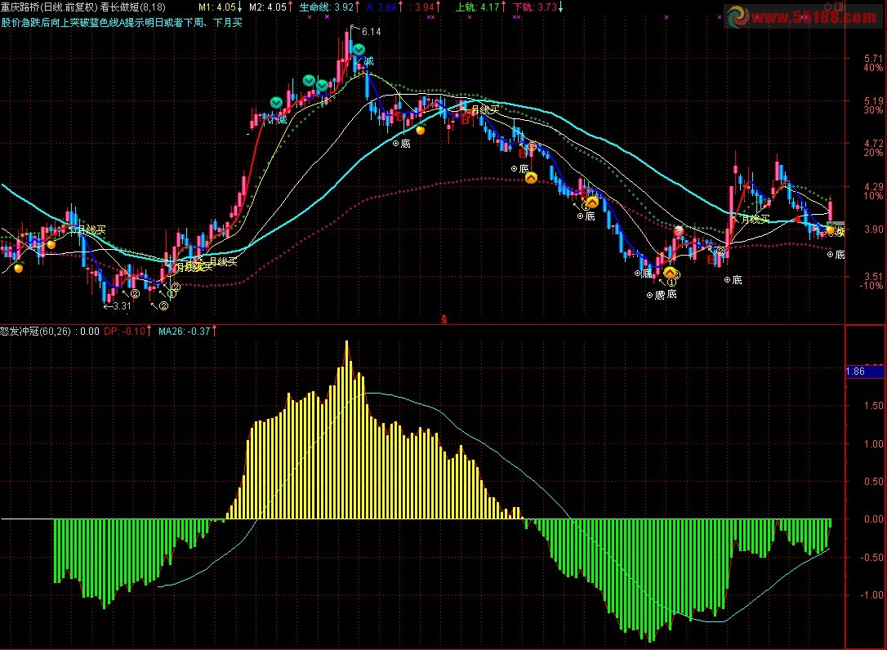Click the 下轨: 3.73 value
The image size is (887, 650).
click(535, 7)
